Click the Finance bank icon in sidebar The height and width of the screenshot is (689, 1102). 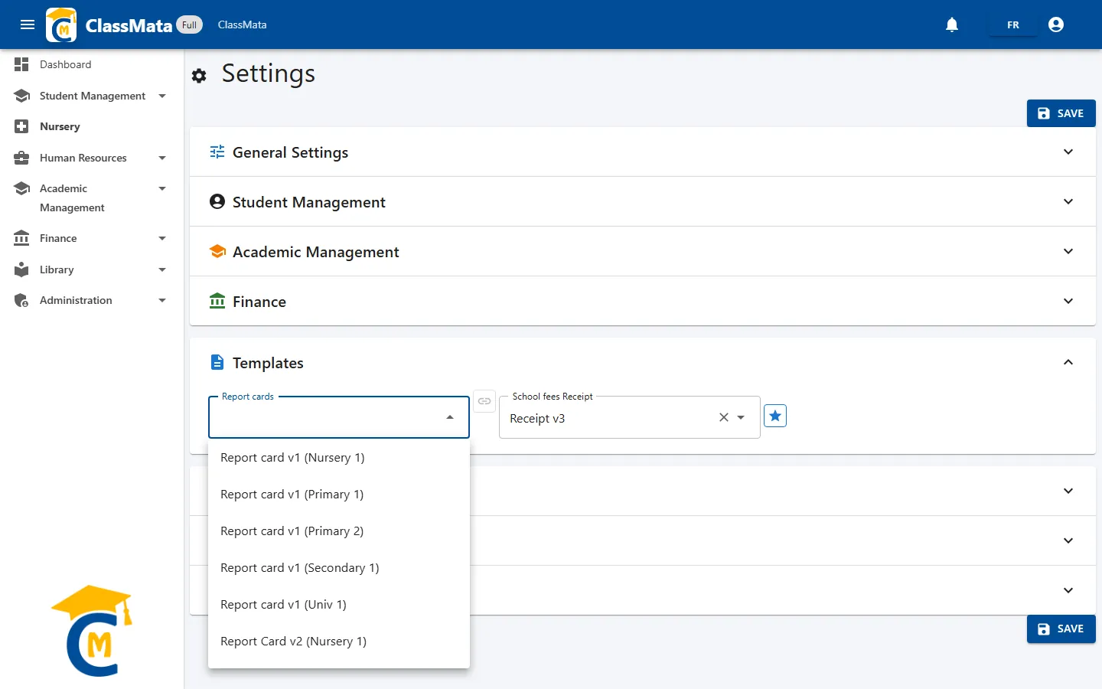[21, 238]
